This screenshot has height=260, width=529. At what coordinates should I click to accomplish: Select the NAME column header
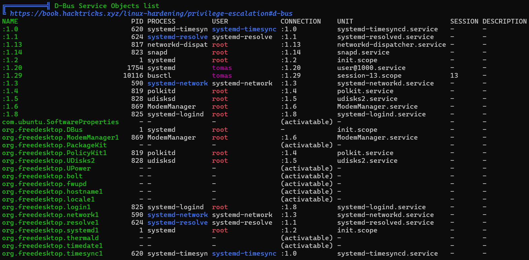[10, 21]
